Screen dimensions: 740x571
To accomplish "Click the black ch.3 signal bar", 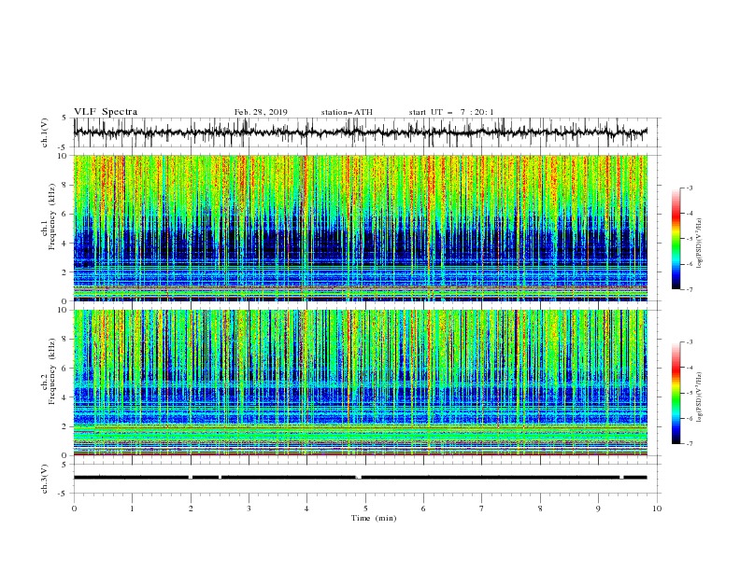I will click(x=360, y=478).
